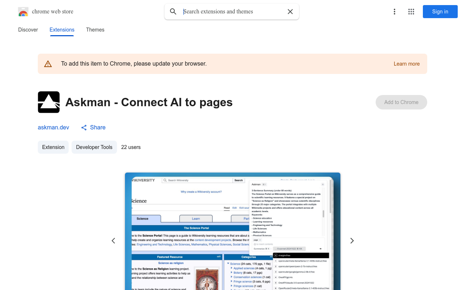This screenshot has width=465, height=290.
Task: Show previous screenshot with left arrow
Action: coord(113,241)
